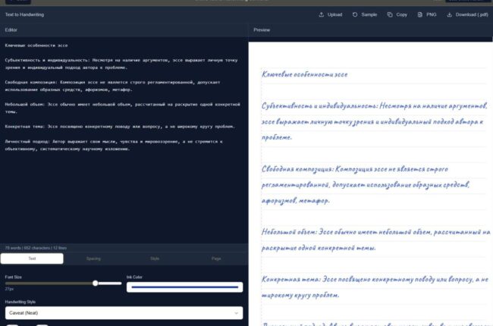Viewport: 493px width, 326px height.
Task: Click the Upload button label
Action: [x=334, y=14]
